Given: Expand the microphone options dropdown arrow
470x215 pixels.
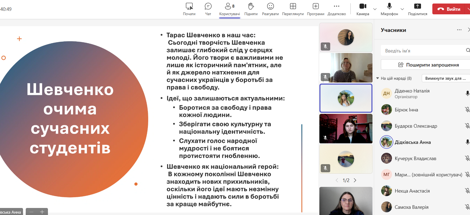Looking at the screenshot, I should pyautogui.click(x=402, y=9).
